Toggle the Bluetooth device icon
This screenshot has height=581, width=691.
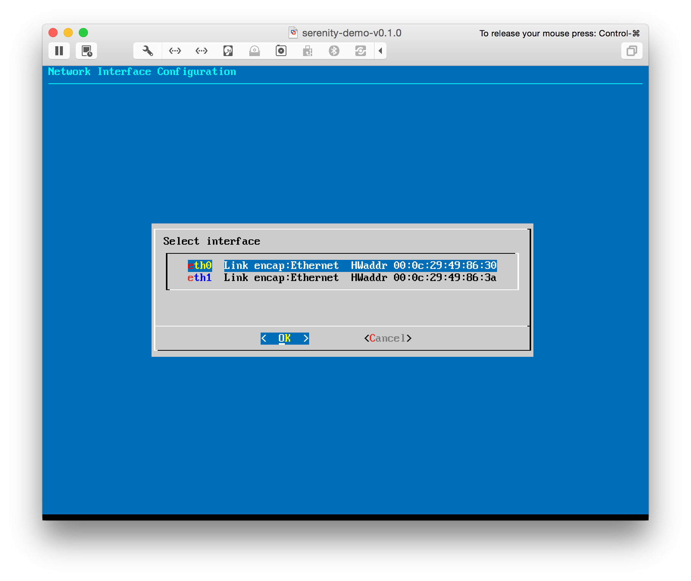point(334,51)
